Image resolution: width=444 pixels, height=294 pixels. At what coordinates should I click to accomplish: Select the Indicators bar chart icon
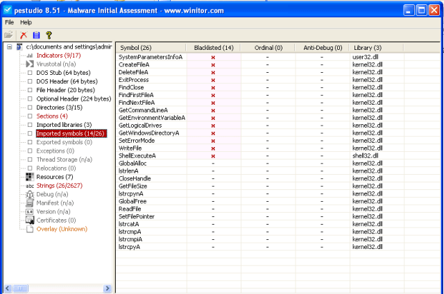point(30,55)
